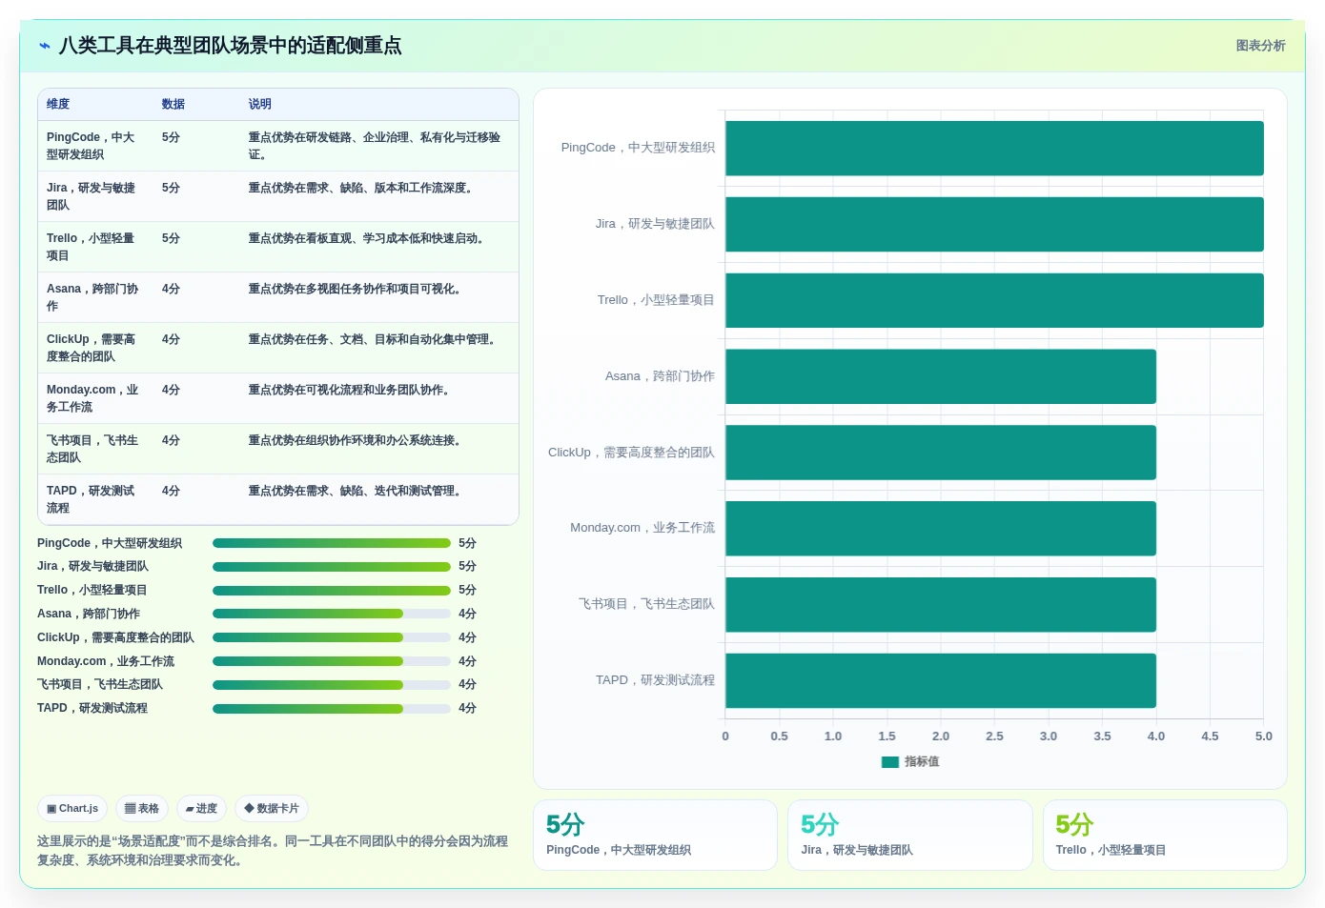Click the PingCode progress bar
1325x908 pixels.
coord(332,543)
